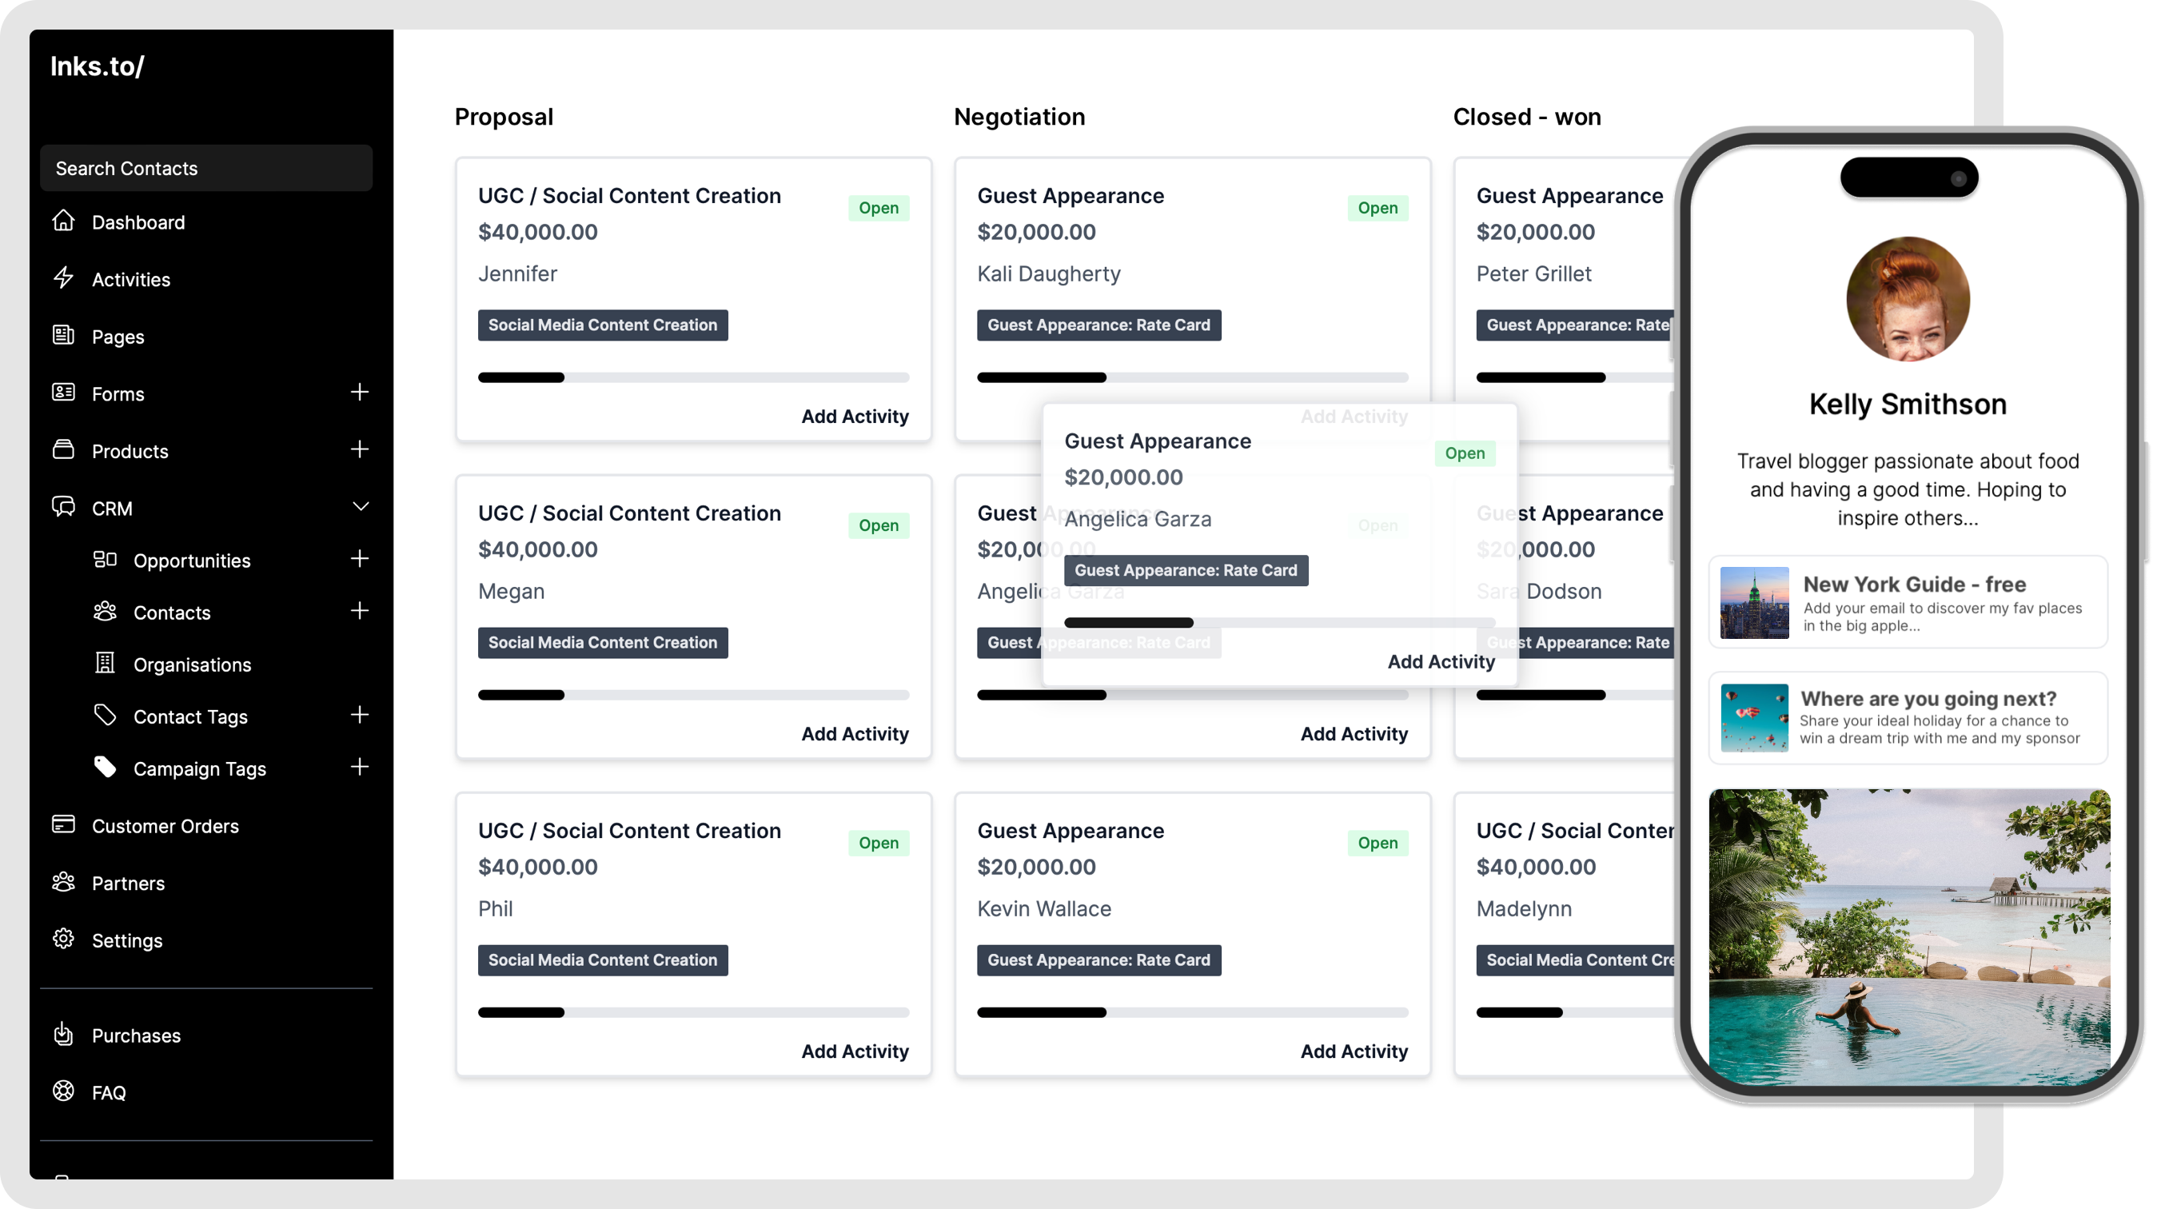Click Add Activity on Kevin Wallace card
The height and width of the screenshot is (1209, 2157).
[x=1353, y=1051]
